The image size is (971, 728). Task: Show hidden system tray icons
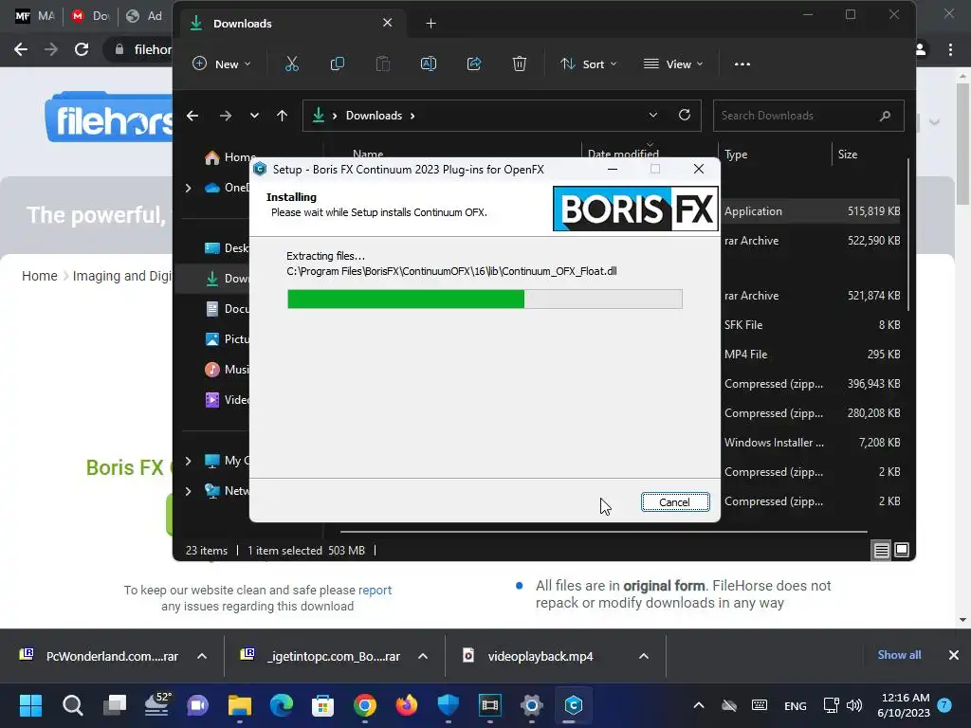[x=699, y=705]
